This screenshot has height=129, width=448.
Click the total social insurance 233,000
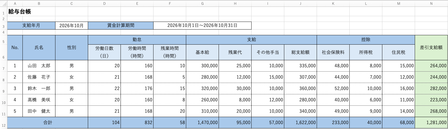[x=333, y=123]
